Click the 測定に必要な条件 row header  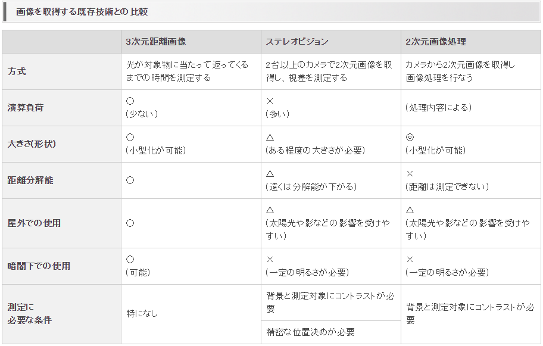tap(30, 314)
